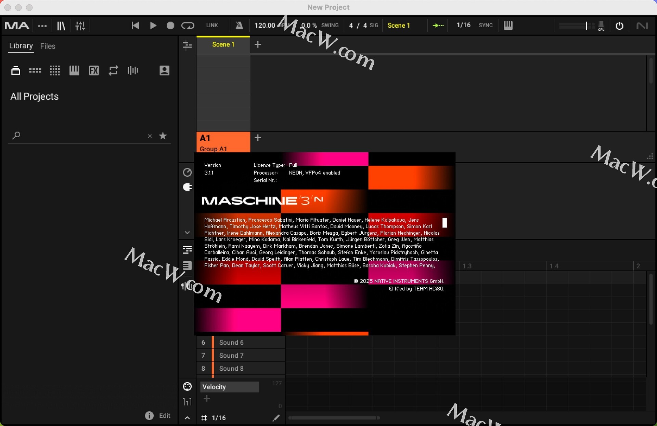The width and height of the screenshot is (657, 426).
Task: Open the All Projects dropdown
Action: tap(35, 96)
